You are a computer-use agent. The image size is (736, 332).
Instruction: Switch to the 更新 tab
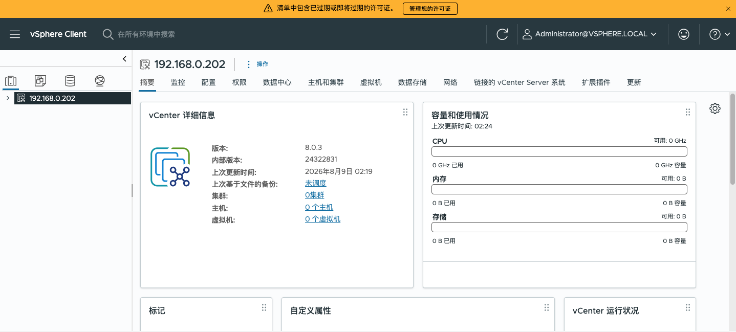634,82
